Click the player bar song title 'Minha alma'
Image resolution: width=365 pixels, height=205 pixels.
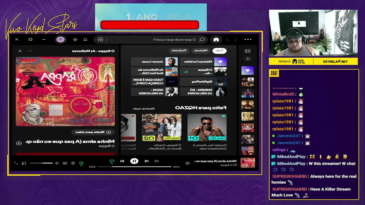215,161
